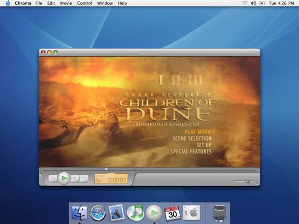The width and height of the screenshot is (299, 224).
Task: Click the Wi-Fi status icon in menu bar
Action: (244, 3)
